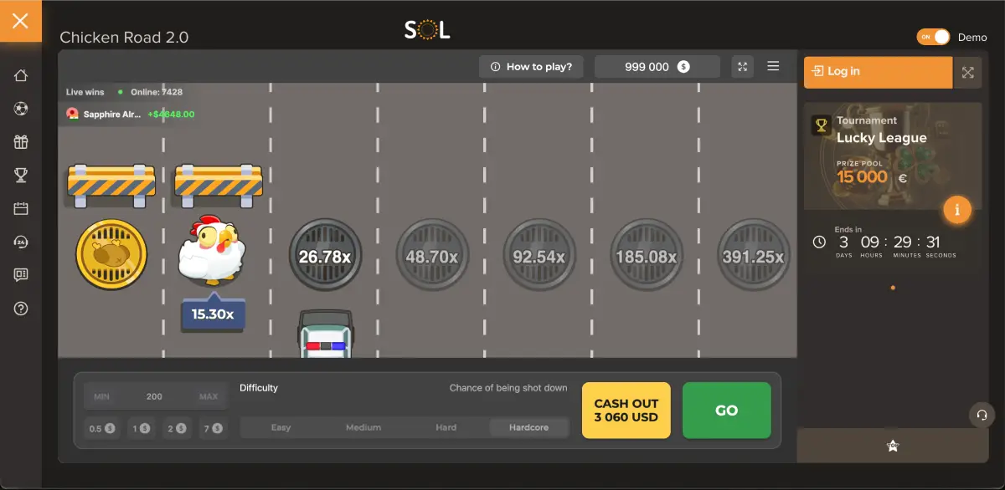Click the trophy tournaments icon
This screenshot has height=490, width=1005.
click(x=21, y=175)
